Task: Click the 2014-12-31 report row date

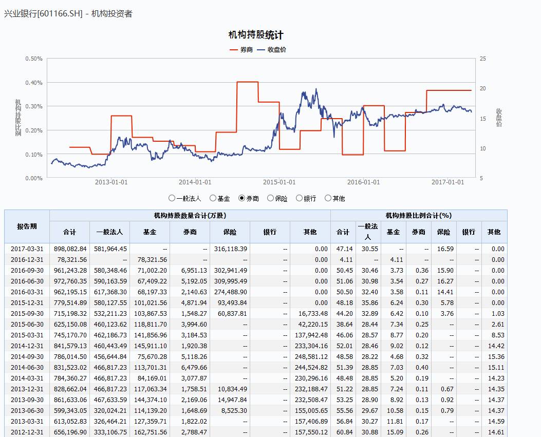Action: coord(27,346)
